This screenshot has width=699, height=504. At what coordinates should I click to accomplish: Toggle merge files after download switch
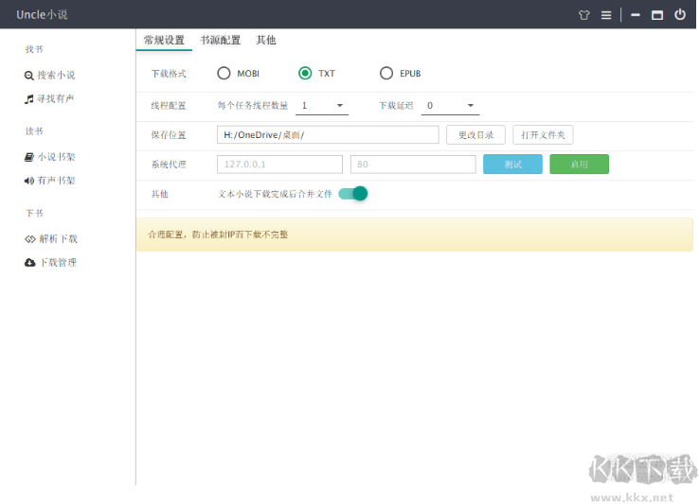click(x=353, y=194)
